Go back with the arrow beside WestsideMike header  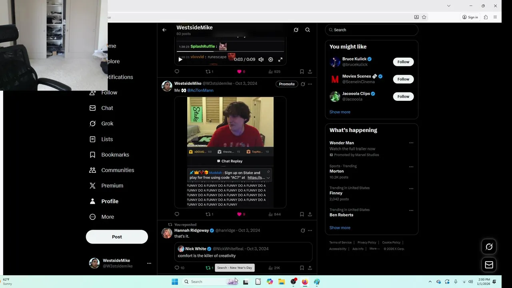tap(164, 30)
